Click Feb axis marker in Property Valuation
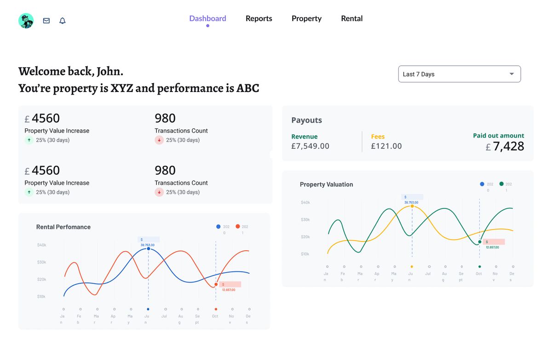Screen dimensions: 552x345 (x=344, y=266)
